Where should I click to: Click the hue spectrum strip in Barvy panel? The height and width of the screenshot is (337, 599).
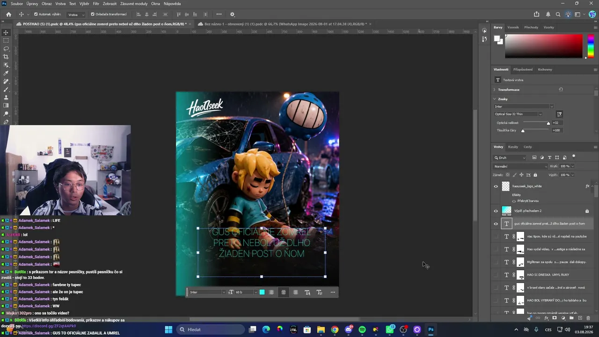pos(591,46)
